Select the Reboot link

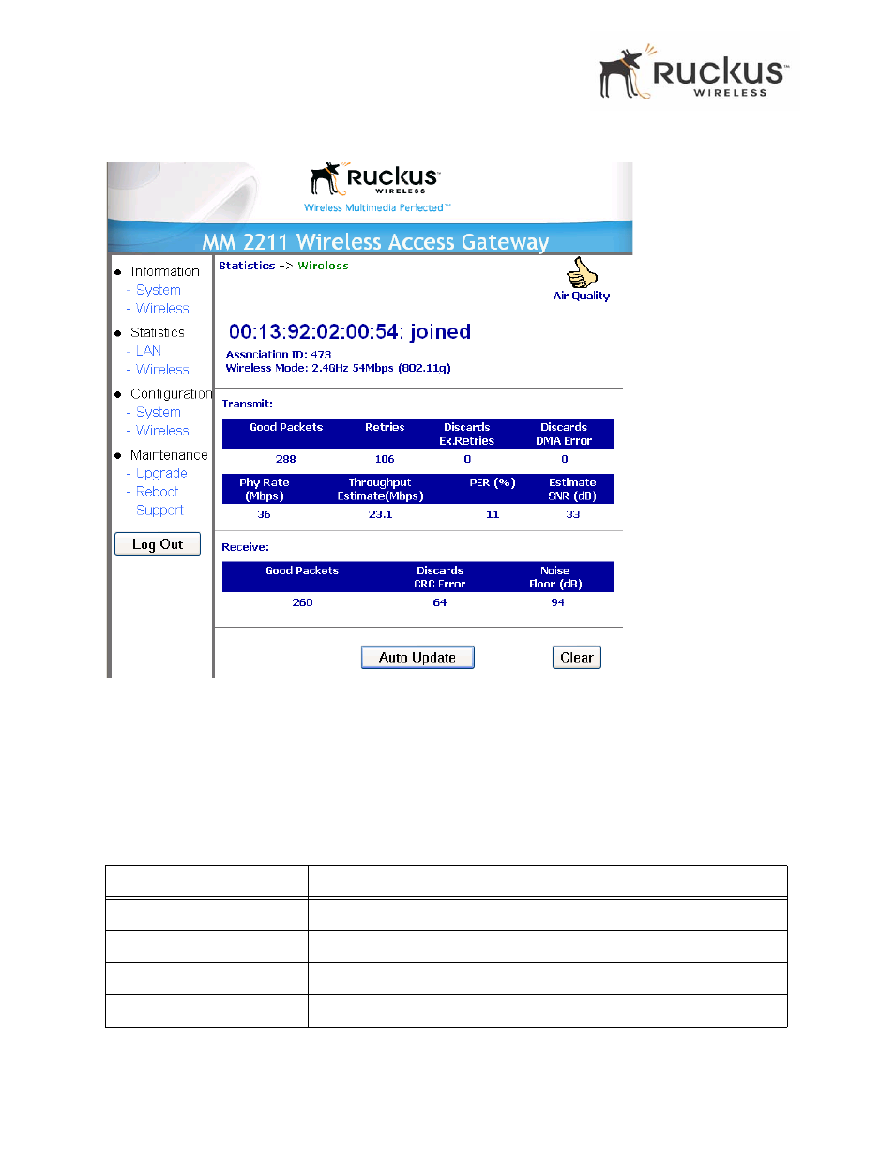tap(157, 492)
